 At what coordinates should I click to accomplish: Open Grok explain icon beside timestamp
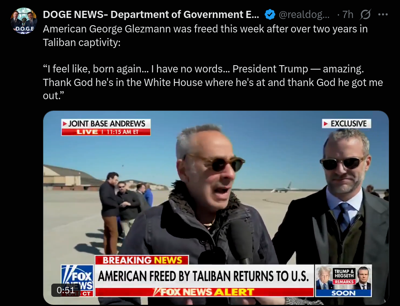(x=365, y=14)
